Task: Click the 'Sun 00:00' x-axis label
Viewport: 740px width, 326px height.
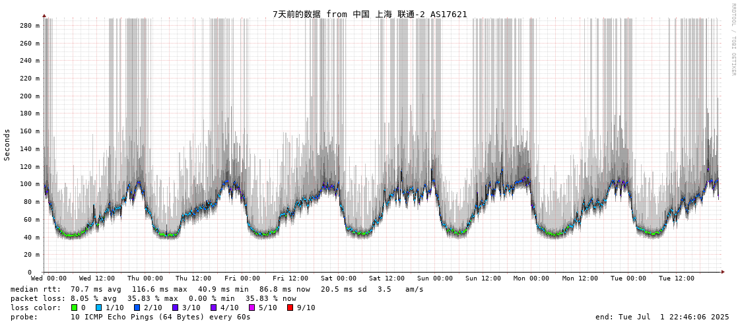Action: [434, 278]
